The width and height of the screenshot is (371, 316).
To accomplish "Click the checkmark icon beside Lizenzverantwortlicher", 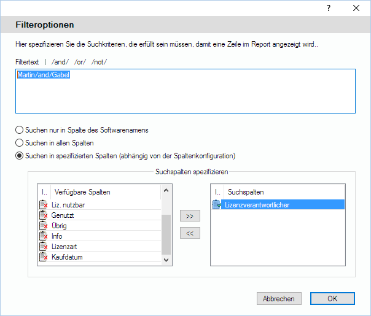I will tap(217, 205).
